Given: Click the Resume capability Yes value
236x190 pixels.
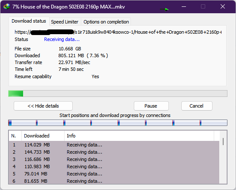Looking at the screenshot, I should [x=95, y=76].
